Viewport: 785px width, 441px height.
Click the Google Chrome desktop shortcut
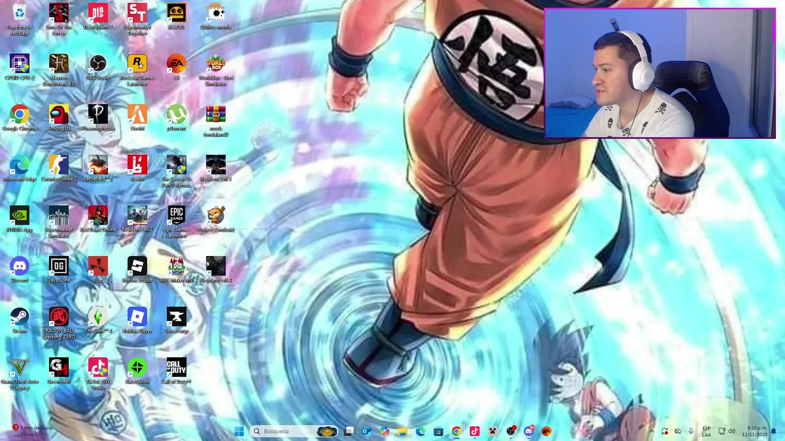point(20,118)
